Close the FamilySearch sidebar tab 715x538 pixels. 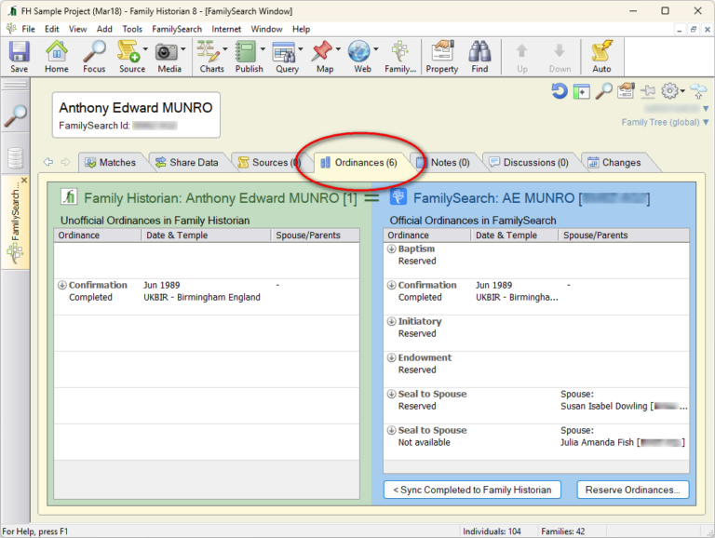24,181
